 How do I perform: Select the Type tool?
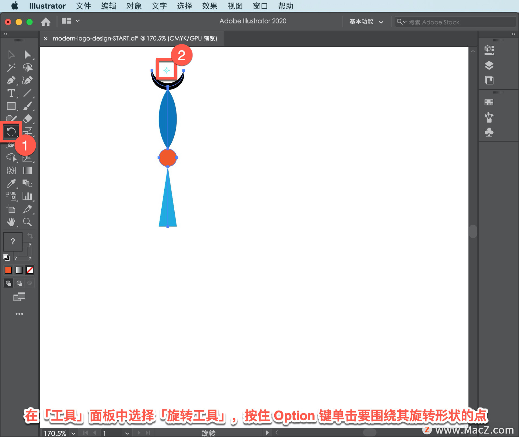(x=11, y=93)
